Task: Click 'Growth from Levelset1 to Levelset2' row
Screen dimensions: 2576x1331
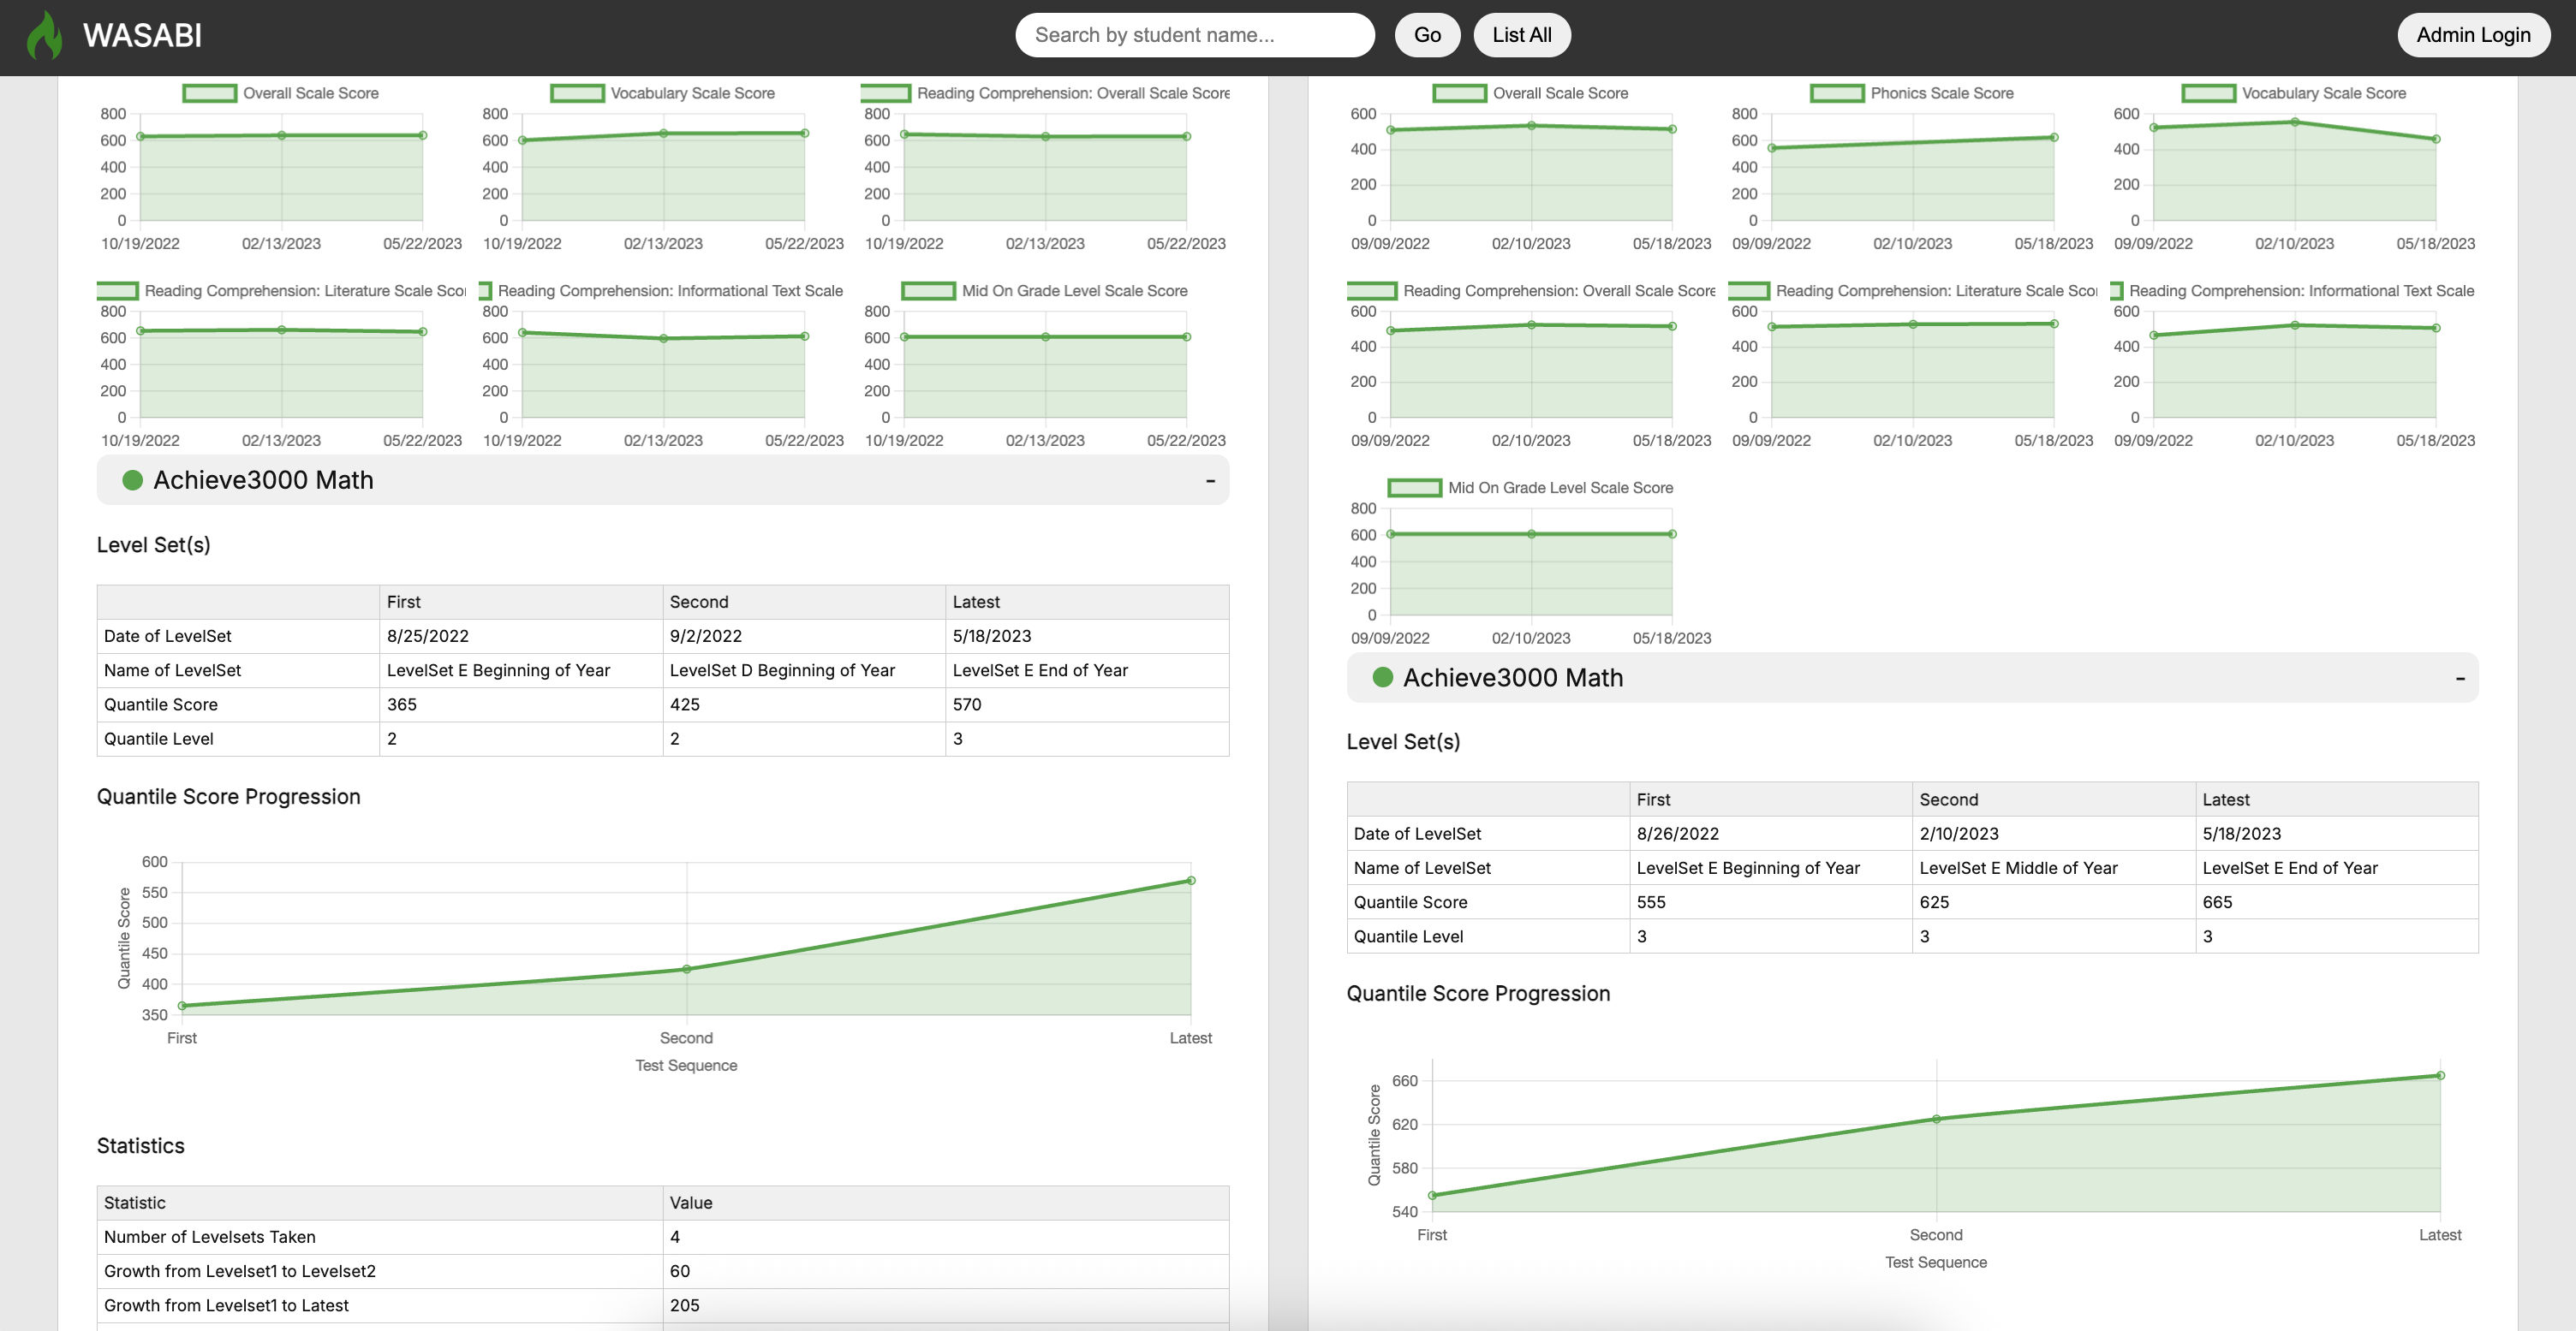Action: coord(663,1271)
